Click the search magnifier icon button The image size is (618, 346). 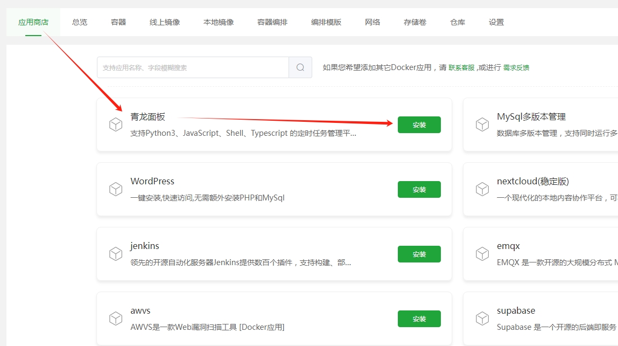[x=300, y=67]
